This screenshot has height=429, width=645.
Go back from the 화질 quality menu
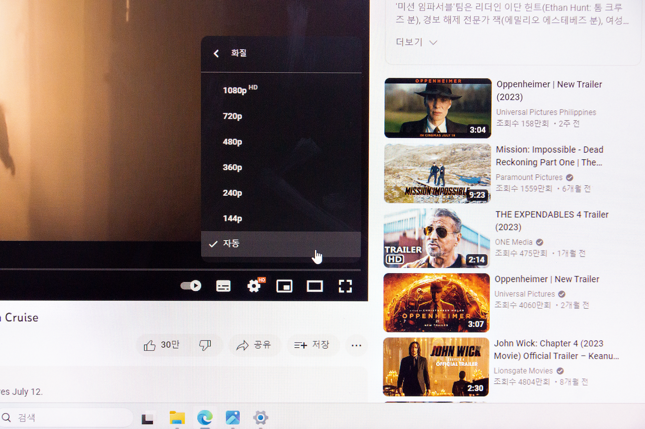tap(216, 53)
